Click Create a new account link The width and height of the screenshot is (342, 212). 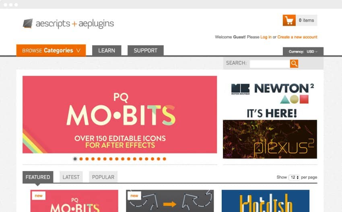pos(297,37)
